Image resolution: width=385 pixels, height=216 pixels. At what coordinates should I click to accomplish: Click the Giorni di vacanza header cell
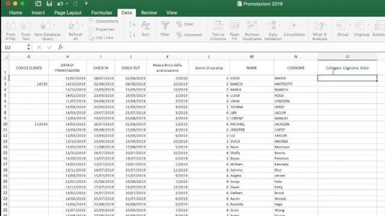tap(209, 68)
